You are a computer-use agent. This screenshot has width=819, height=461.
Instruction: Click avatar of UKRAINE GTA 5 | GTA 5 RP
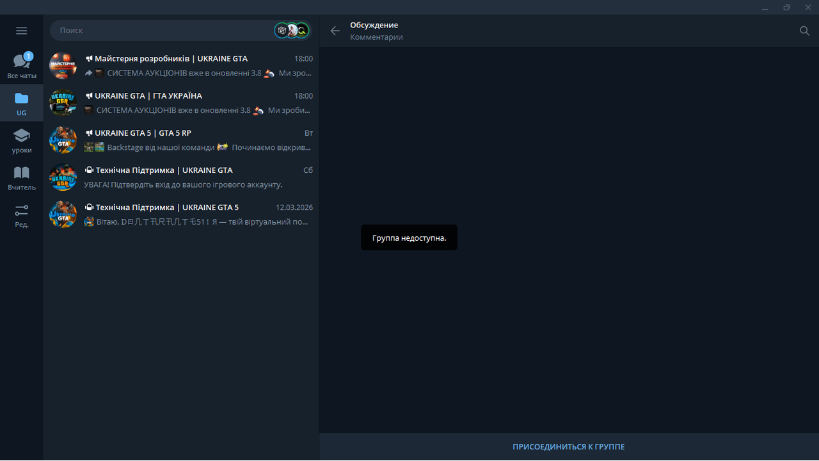(63, 140)
